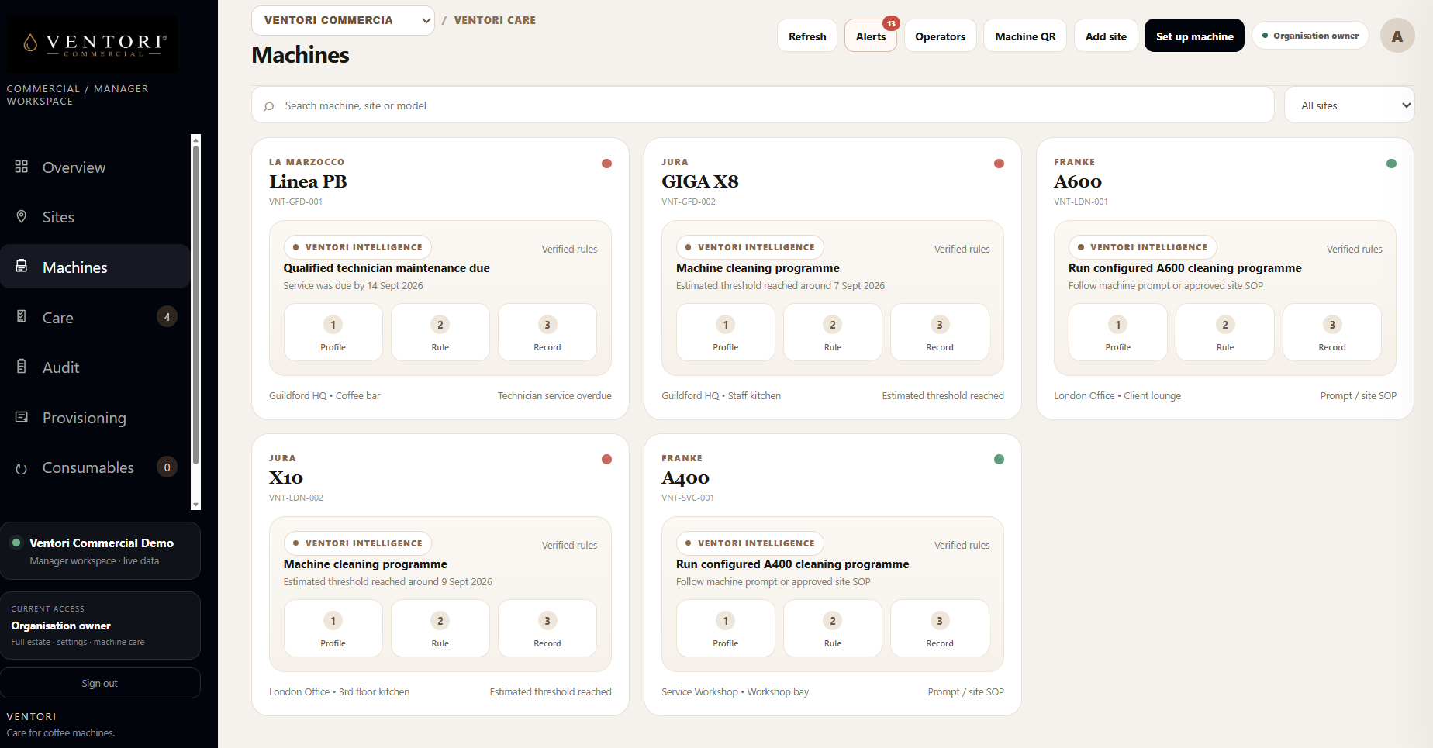Click the Provisioning icon in sidebar
This screenshot has width=1433, height=748.
coord(22,417)
